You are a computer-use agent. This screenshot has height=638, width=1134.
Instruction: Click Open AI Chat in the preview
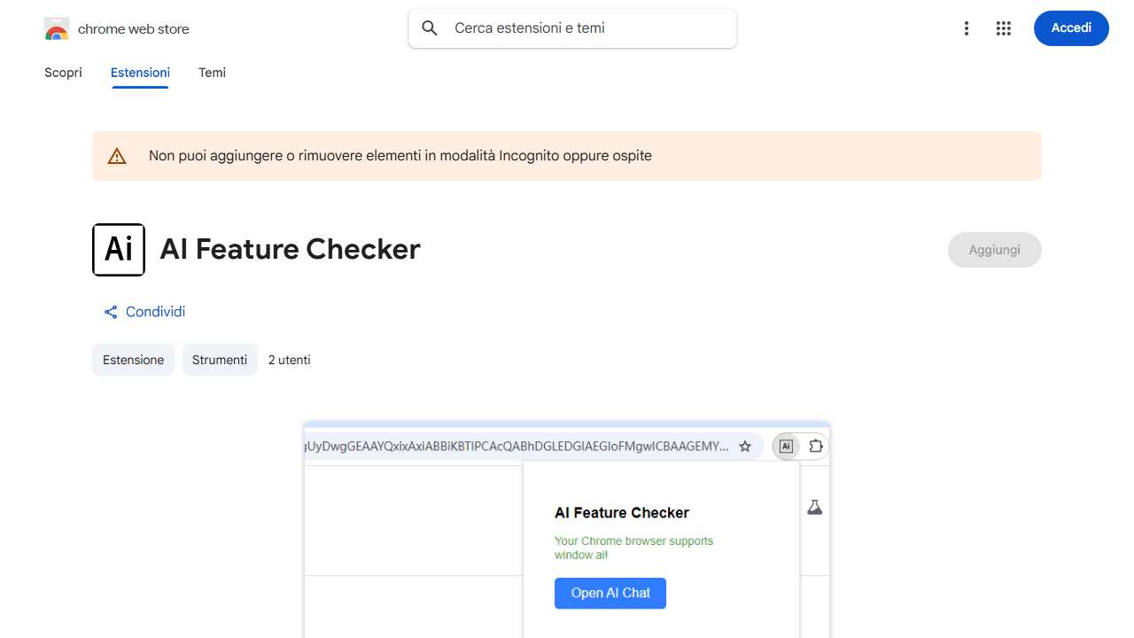point(610,593)
